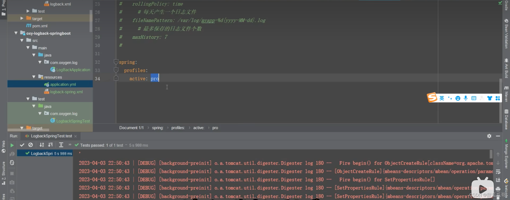Open logback-spring.xml in the project tree
This screenshot has width=510, height=200.
tap(63, 92)
